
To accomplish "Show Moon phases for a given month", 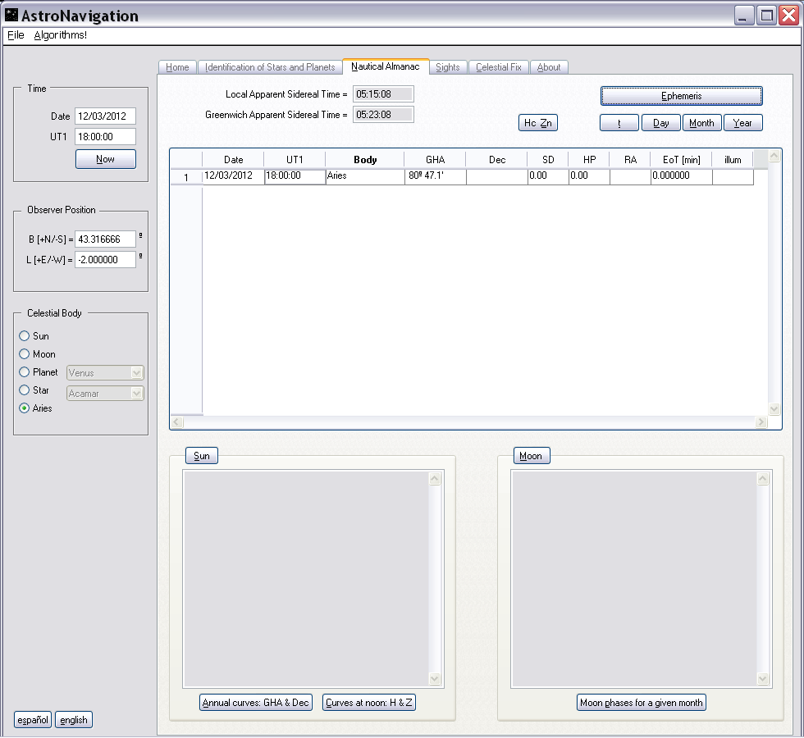I will [x=641, y=703].
